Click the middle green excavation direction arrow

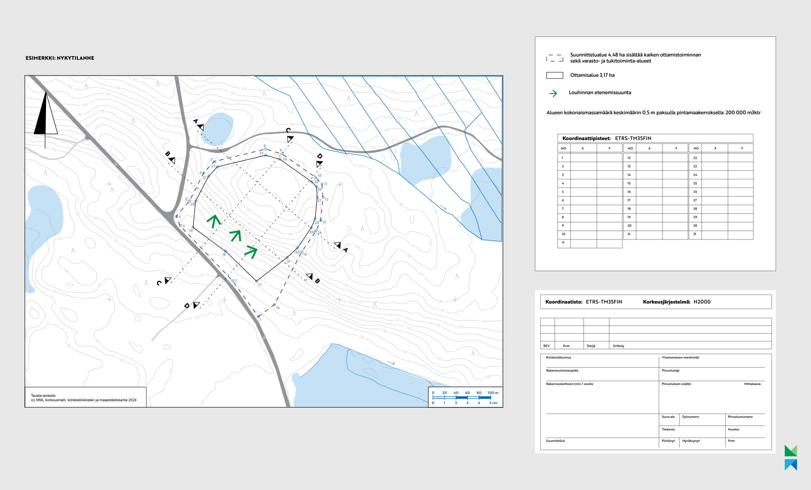pos(235,235)
